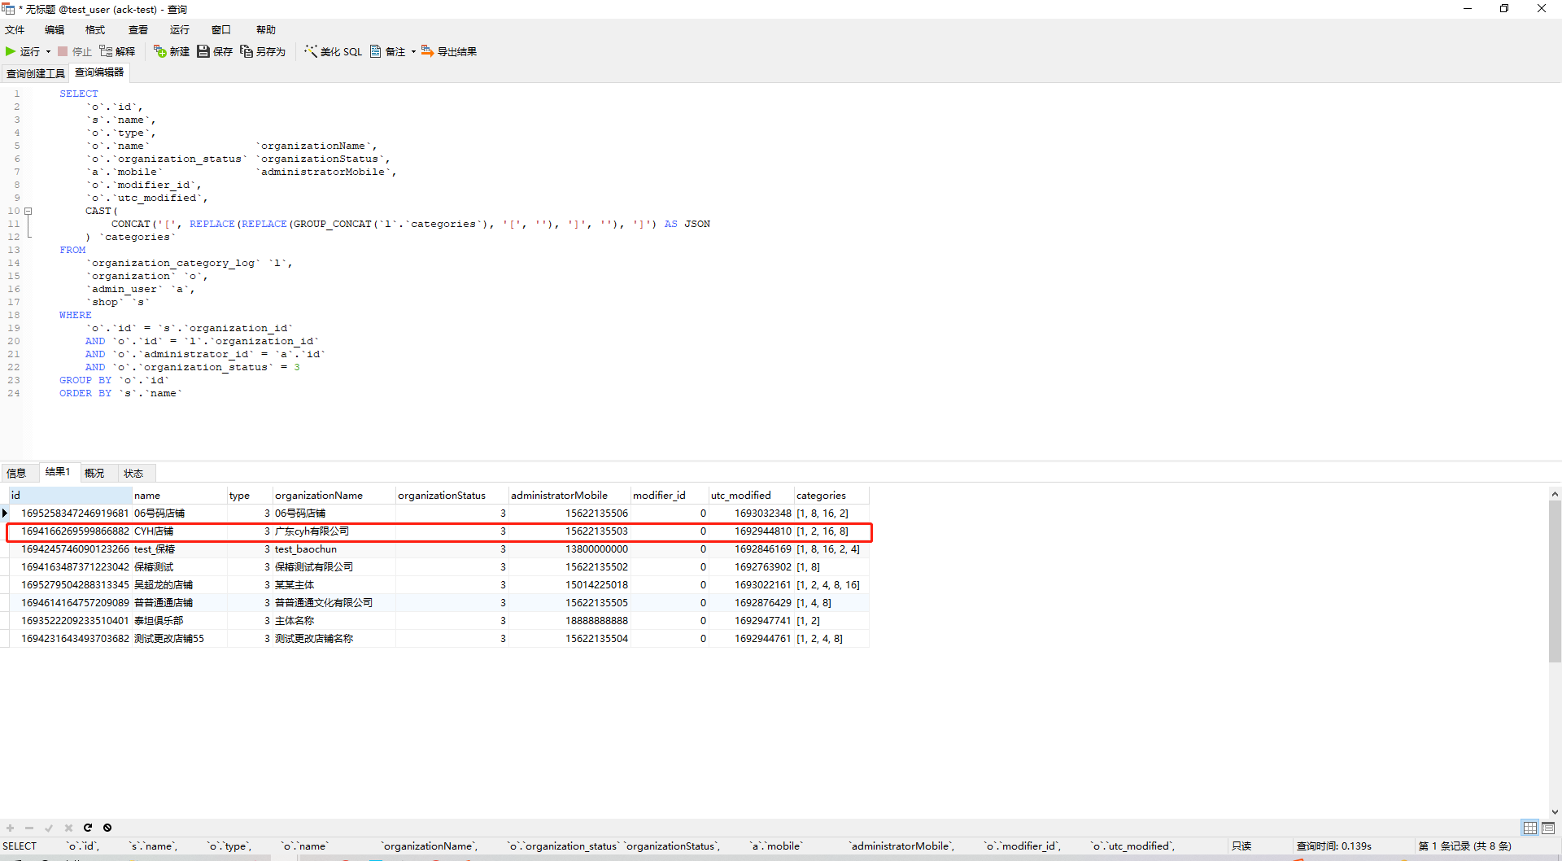Delete record with the minus icon

click(x=29, y=828)
